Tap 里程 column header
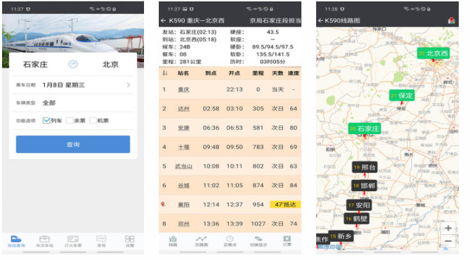 pyautogui.click(x=258, y=73)
